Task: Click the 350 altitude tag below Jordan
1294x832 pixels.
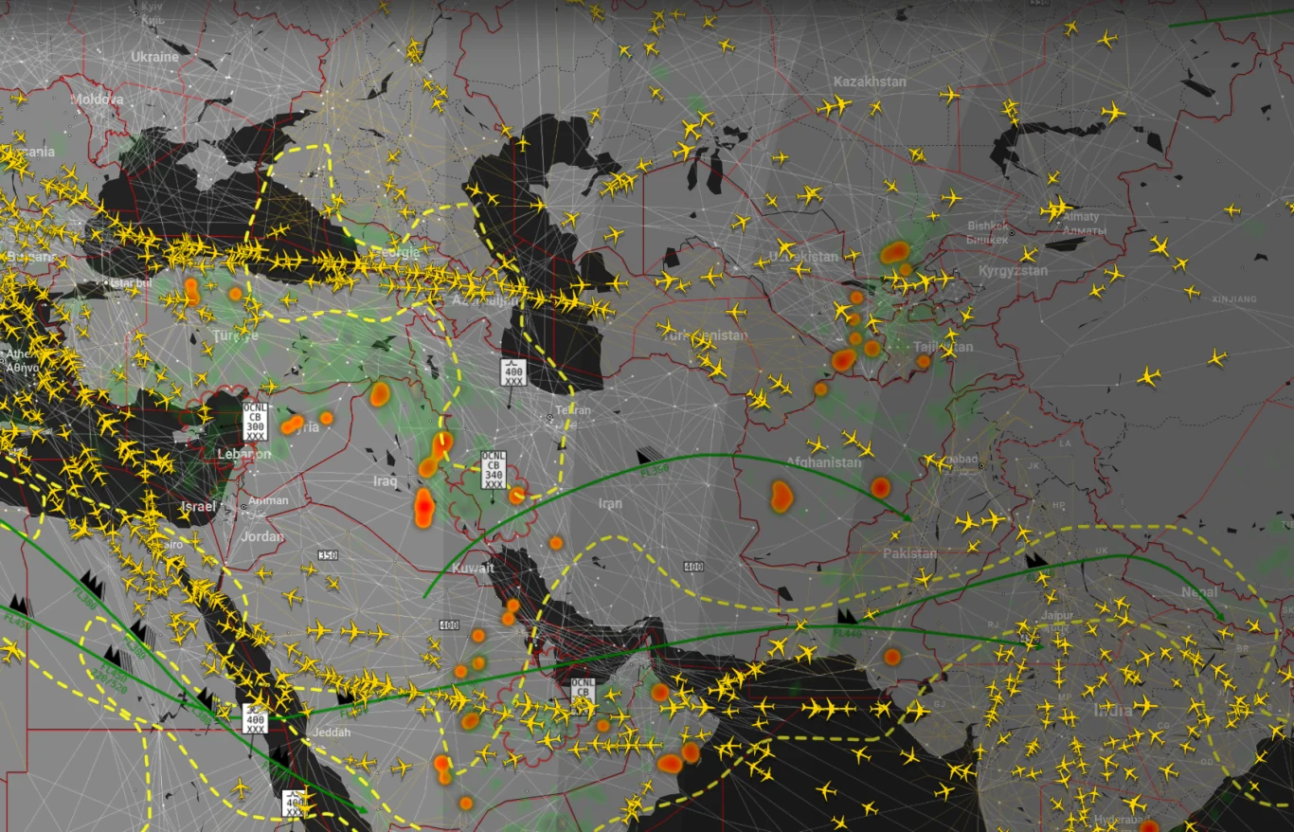Action: click(328, 555)
